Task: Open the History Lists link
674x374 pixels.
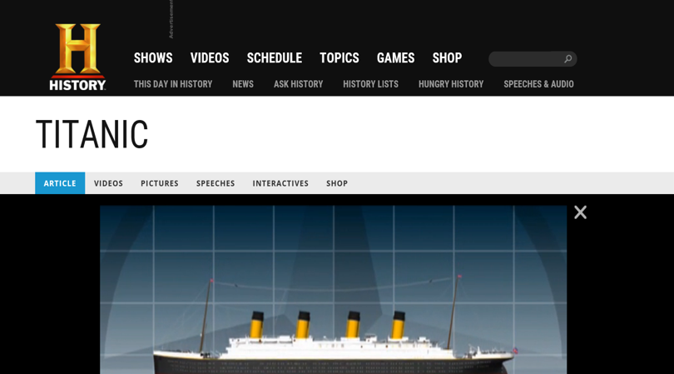Action: click(370, 84)
